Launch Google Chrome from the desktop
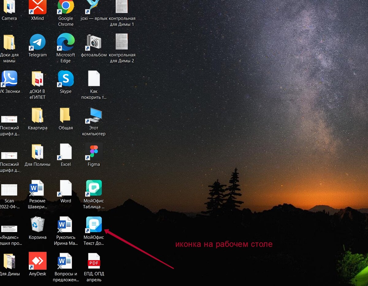This screenshot has height=286, width=368. [x=66, y=7]
